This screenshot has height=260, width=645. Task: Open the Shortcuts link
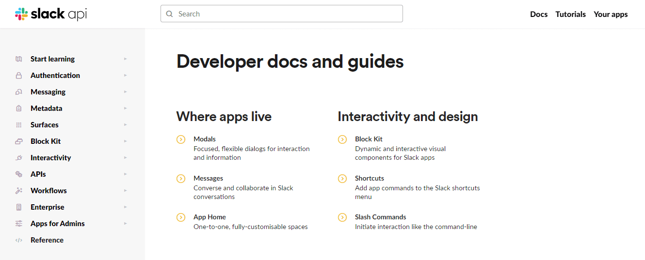370,178
